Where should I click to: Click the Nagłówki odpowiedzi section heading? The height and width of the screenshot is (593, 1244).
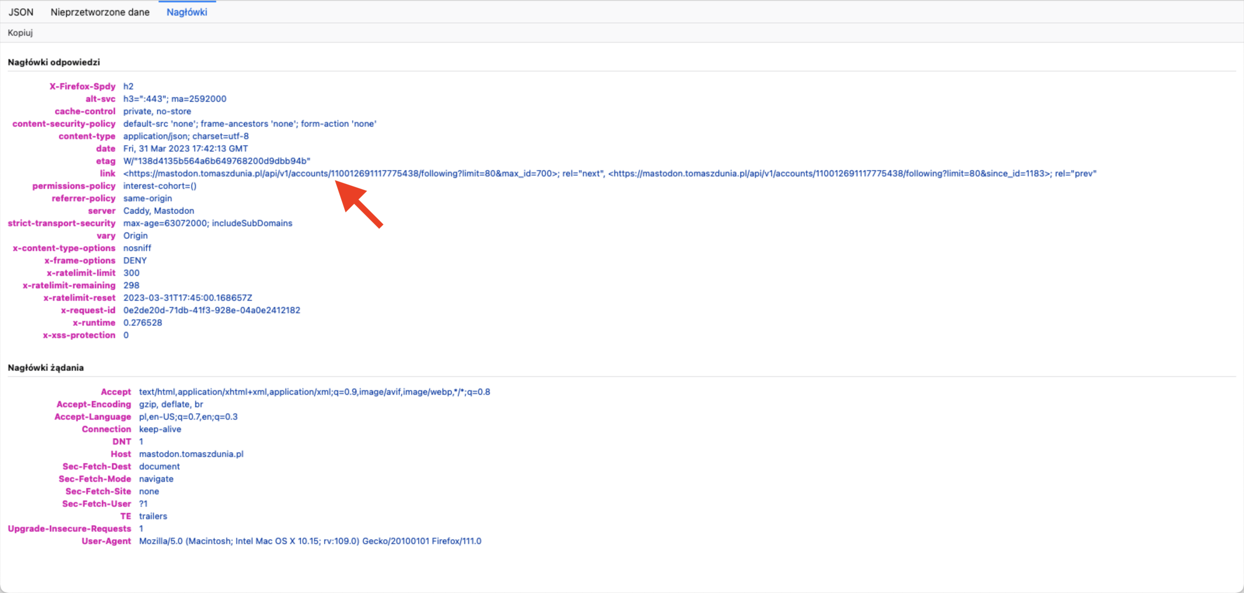(x=54, y=62)
